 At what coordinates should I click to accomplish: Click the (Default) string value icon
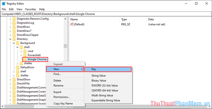coord(72,24)
